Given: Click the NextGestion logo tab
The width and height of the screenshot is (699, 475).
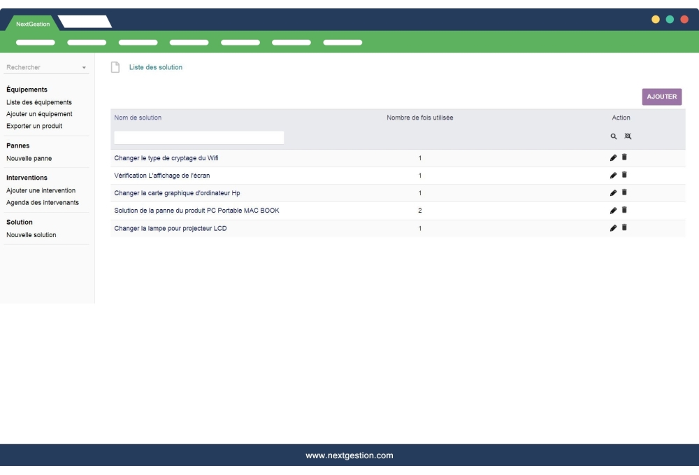Looking at the screenshot, I should click(x=32, y=22).
